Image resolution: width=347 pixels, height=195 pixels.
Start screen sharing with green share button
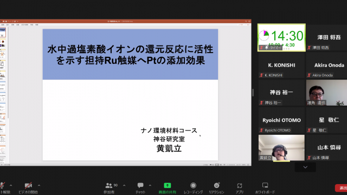point(168,188)
